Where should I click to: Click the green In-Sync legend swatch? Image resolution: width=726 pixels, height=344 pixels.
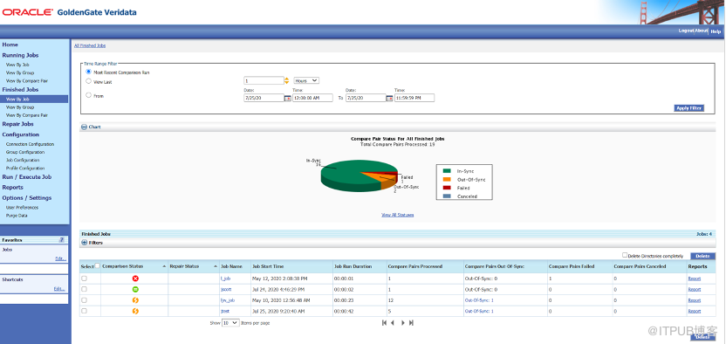pyautogui.click(x=448, y=171)
